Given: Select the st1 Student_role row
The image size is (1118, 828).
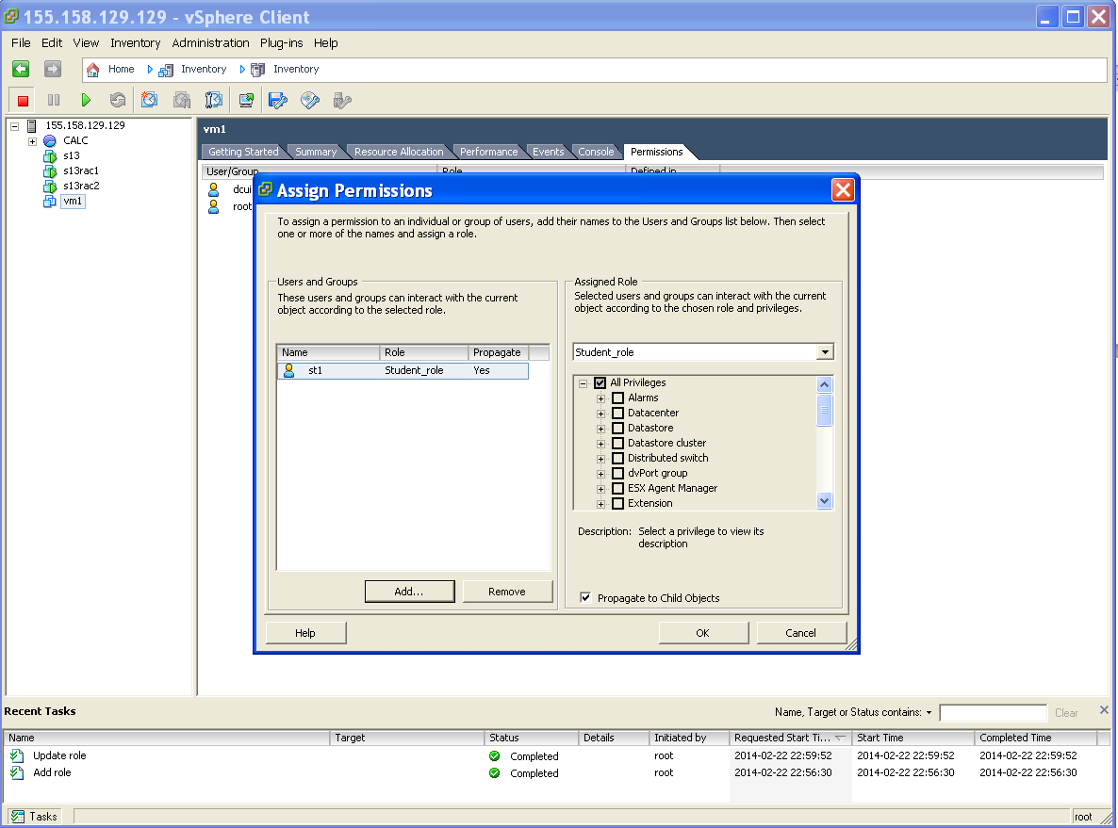Looking at the screenshot, I should (403, 370).
